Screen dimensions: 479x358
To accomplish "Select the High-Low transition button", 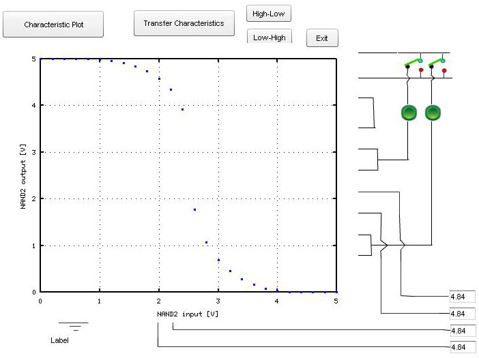I will click(x=269, y=14).
